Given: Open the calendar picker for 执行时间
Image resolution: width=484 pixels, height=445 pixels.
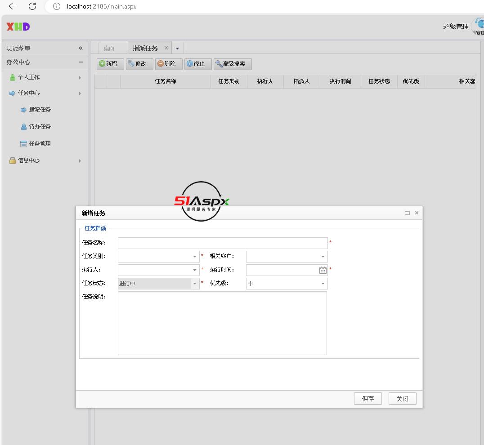Looking at the screenshot, I should [x=323, y=270].
